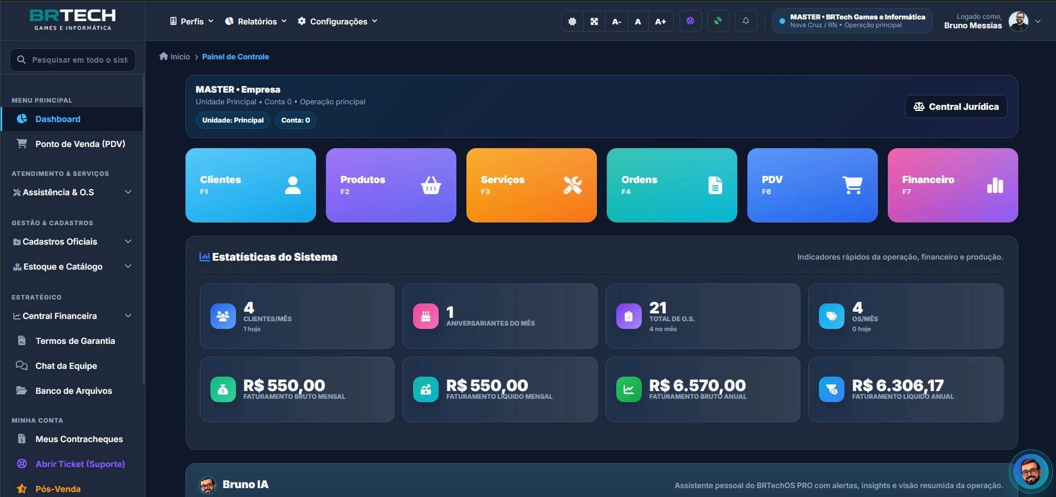Click the chat bubbles icon for Chat da Equipe
The image size is (1056, 497).
tap(22, 365)
